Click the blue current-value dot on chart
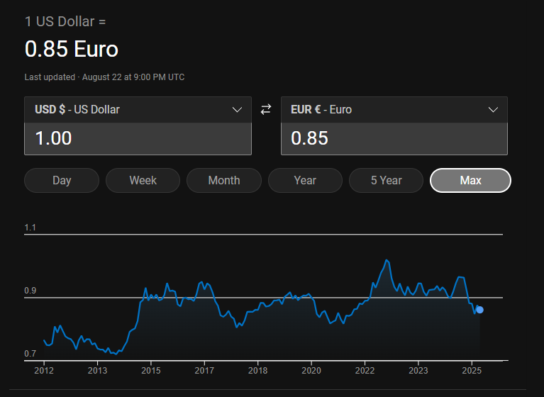Image resolution: width=544 pixels, height=397 pixels. tap(480, 310)
